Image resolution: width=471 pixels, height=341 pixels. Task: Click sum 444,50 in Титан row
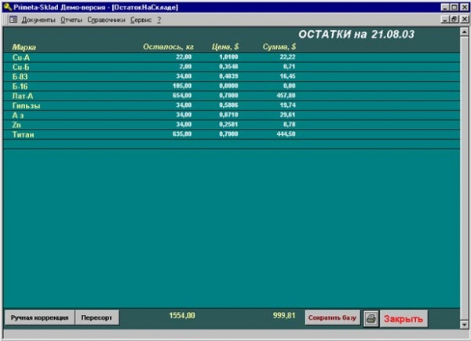point(286,134)
